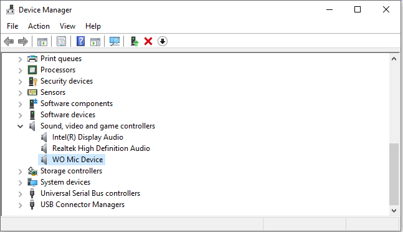The width and height of the screenshot is (403, 232).
Task: Expand USB Connector Managers chevron
Action: (21, 205)
